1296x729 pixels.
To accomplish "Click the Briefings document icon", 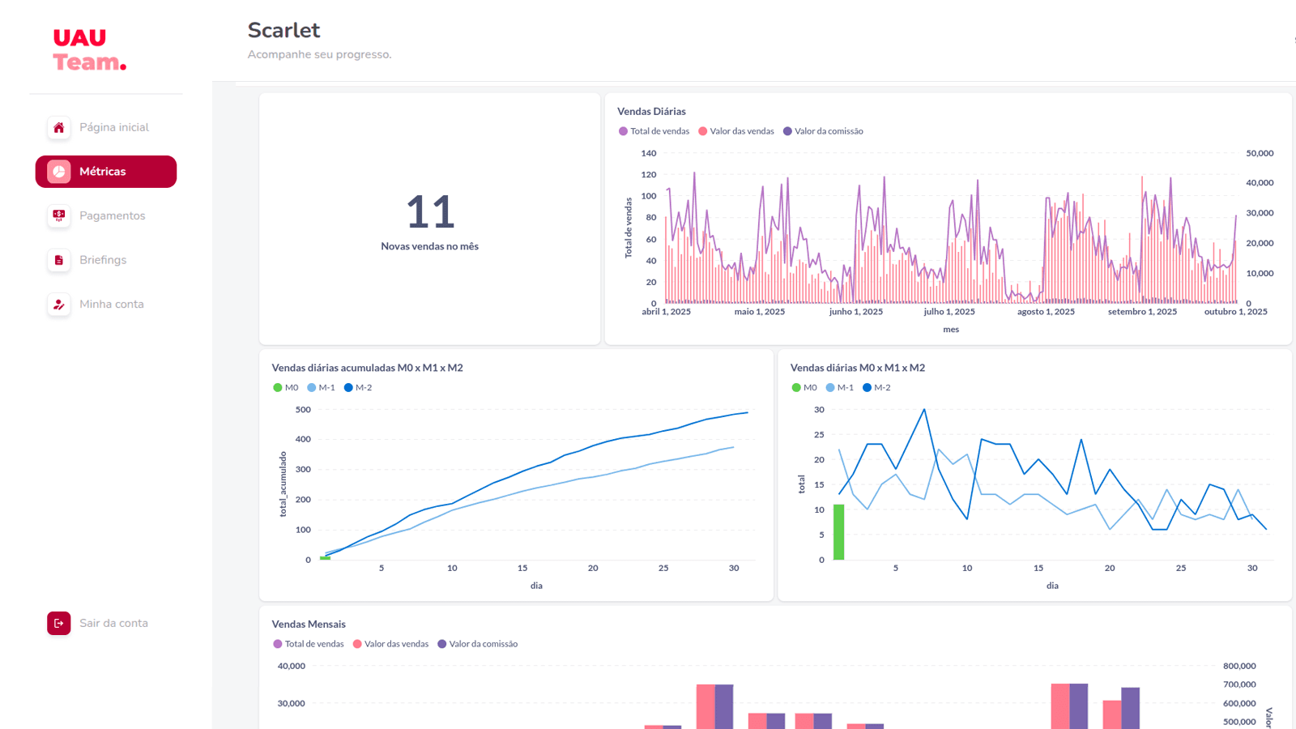I will click(58, 260).
